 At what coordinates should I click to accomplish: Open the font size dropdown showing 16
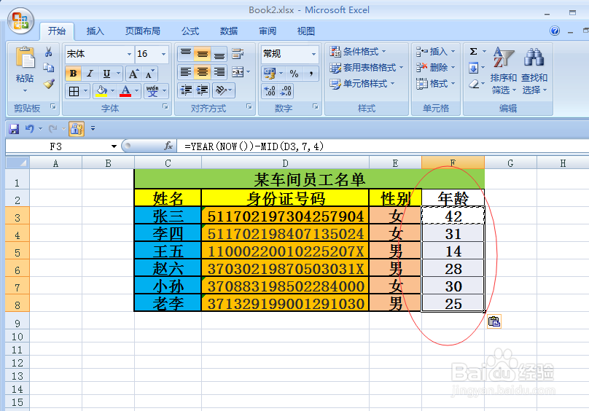(164, 54)
